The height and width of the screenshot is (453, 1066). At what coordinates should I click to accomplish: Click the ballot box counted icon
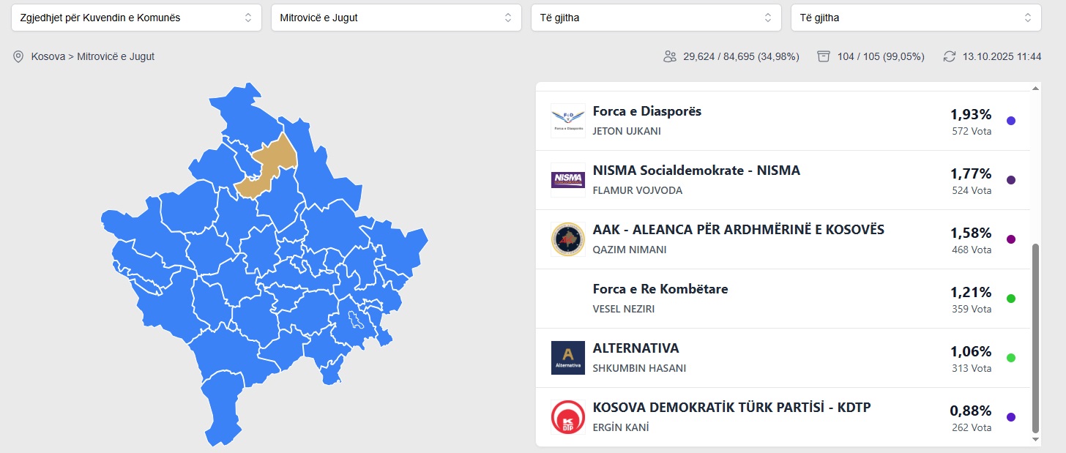824,56
